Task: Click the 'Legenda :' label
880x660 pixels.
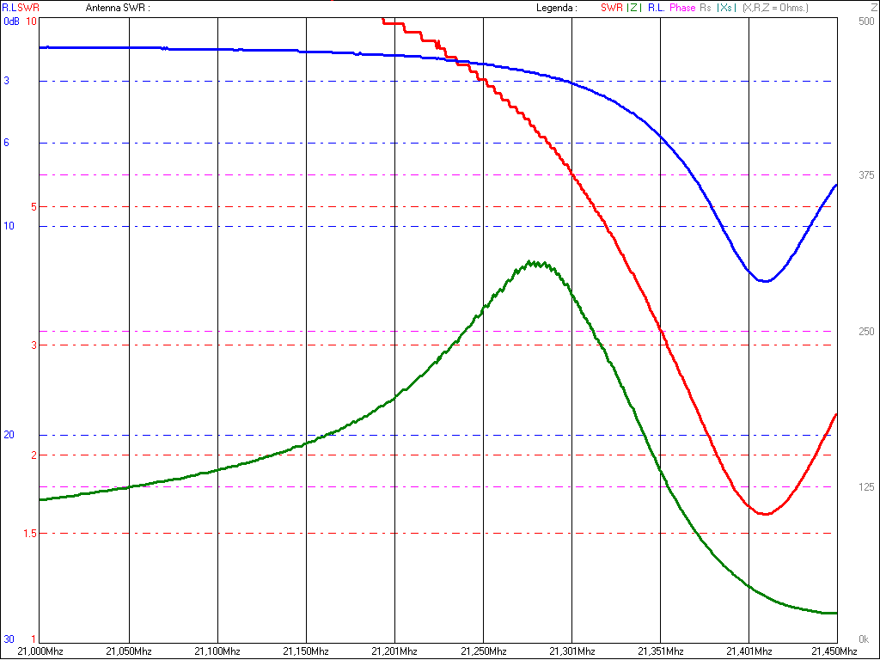Action: coord(555,8)
